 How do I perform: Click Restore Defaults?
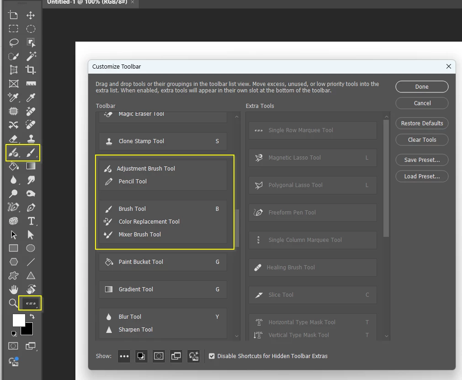[x=422, y=123]
